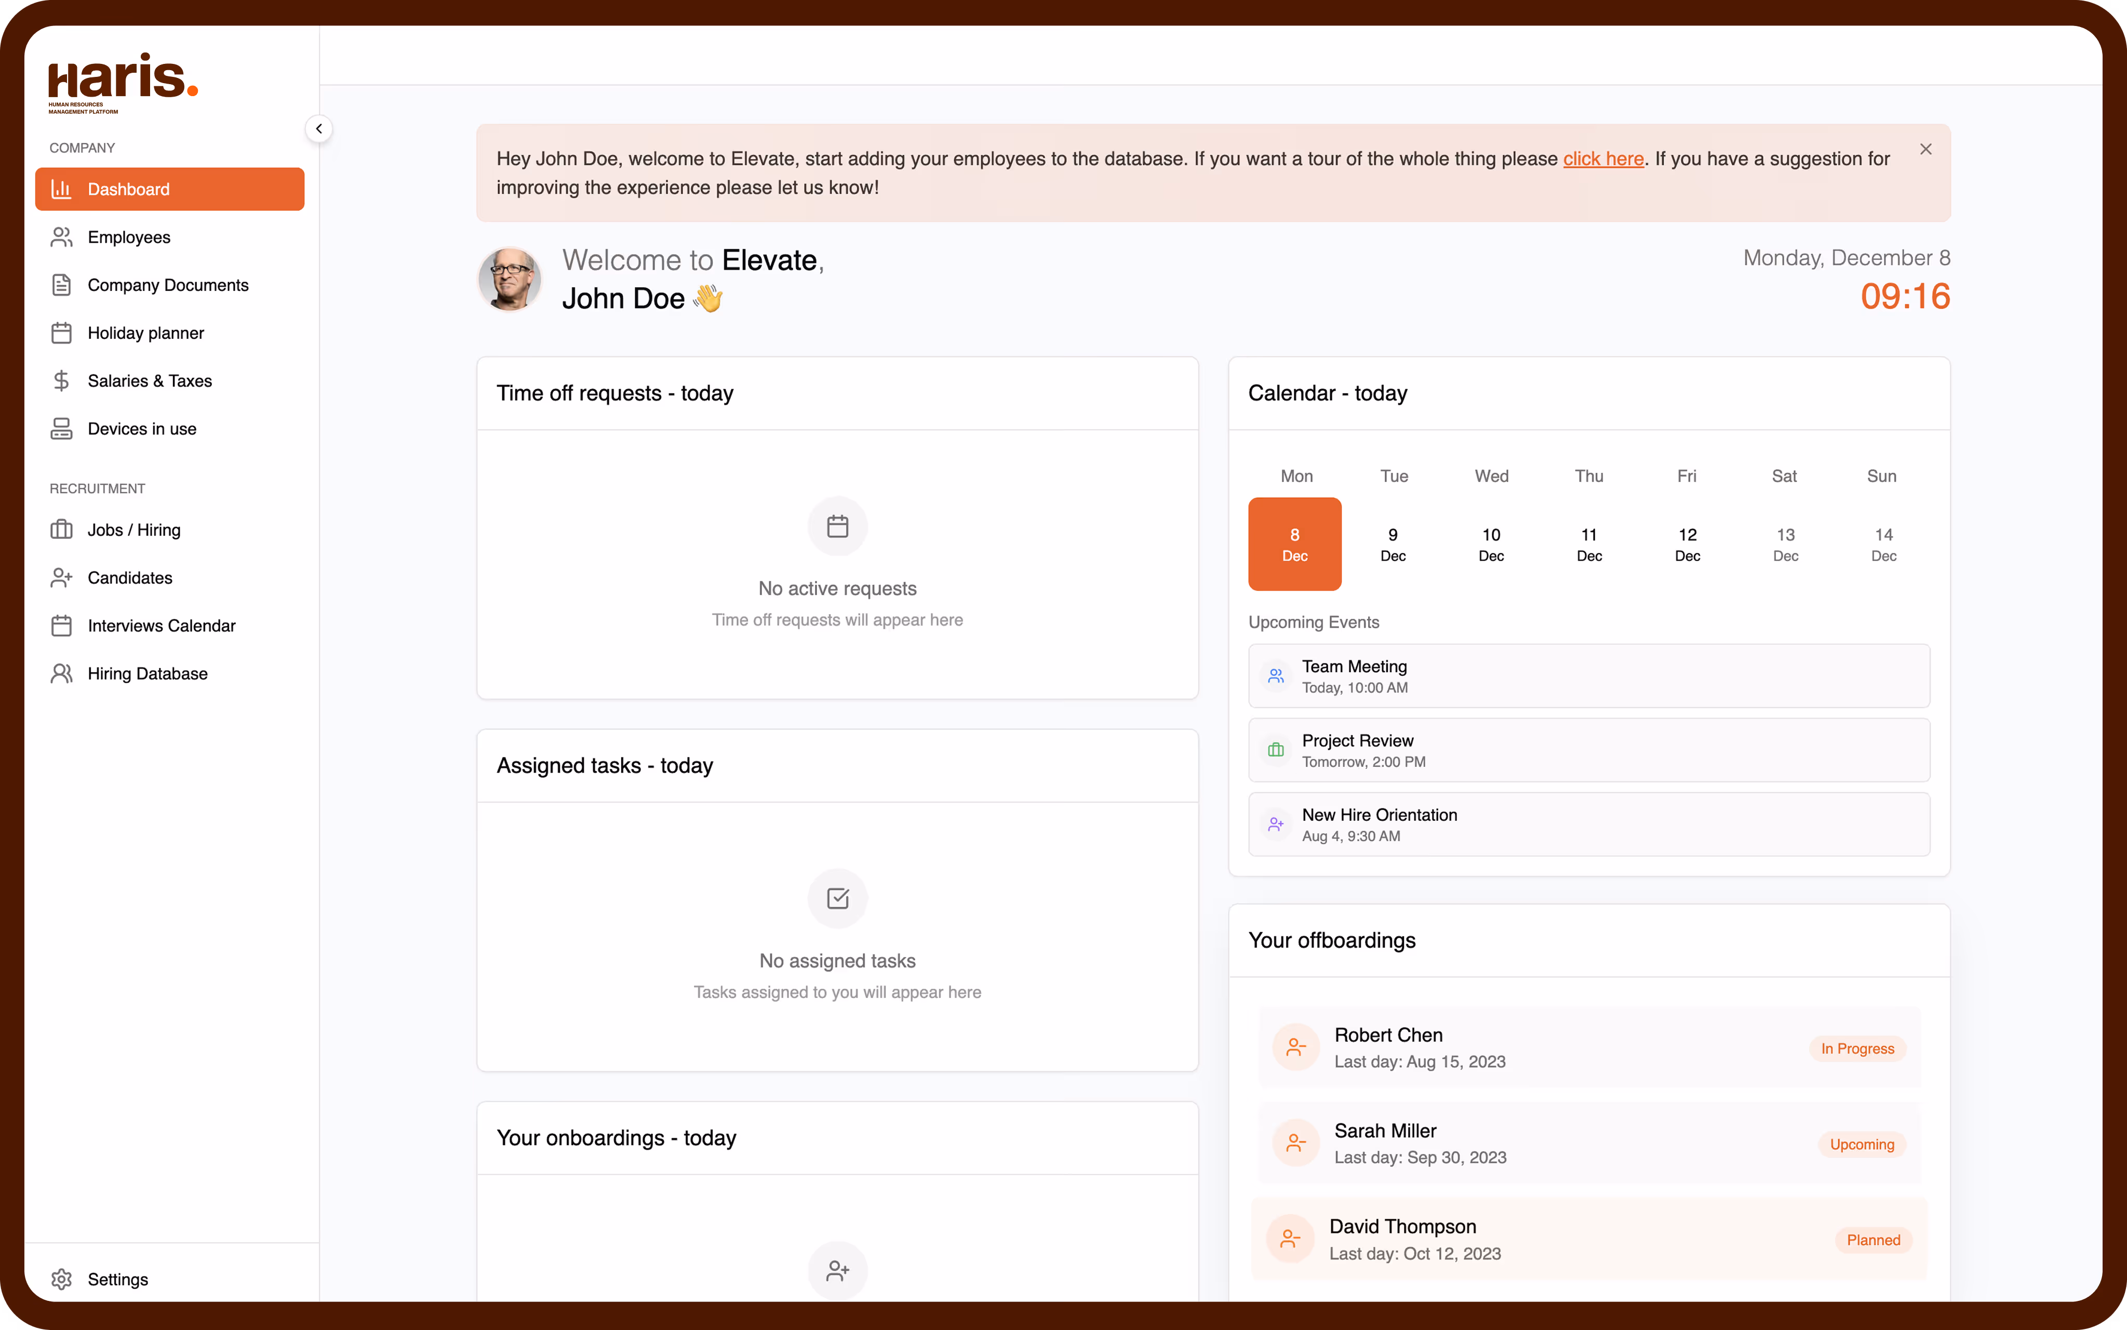Click the Devices in use server icon
The height and width of the screenshot is (1330, 2127).
tap(61, 429)
